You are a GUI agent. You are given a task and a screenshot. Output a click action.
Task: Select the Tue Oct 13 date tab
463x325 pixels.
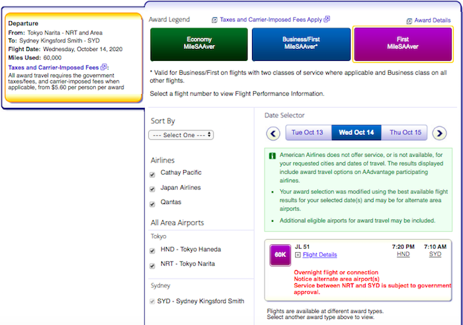click(x=308, y=132)
